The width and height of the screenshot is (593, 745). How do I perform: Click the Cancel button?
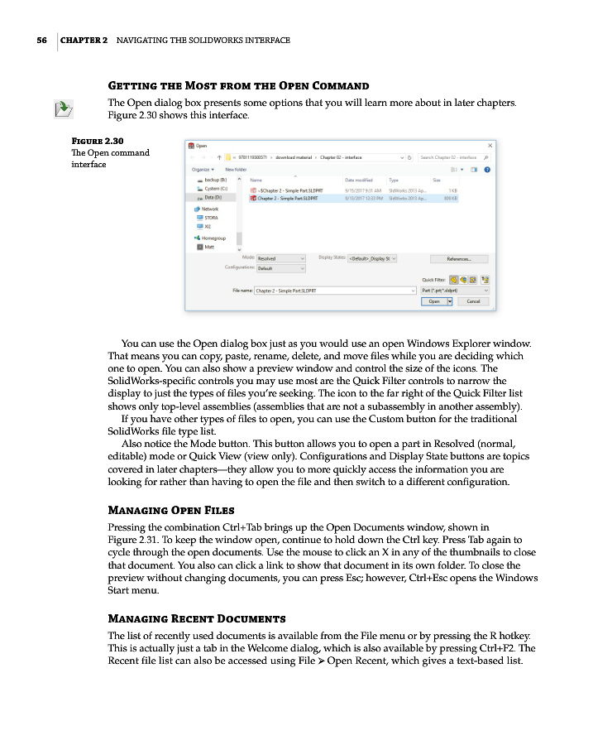coord(473,302)
